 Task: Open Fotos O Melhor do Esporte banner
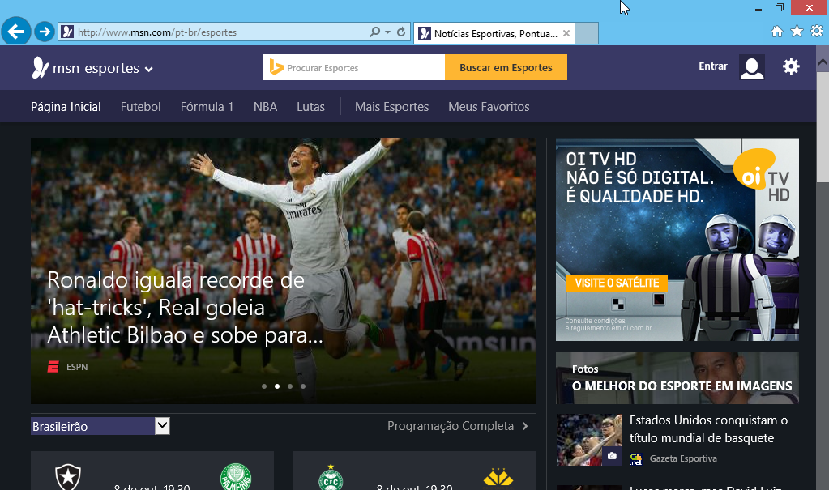click(x=677, y=378)
